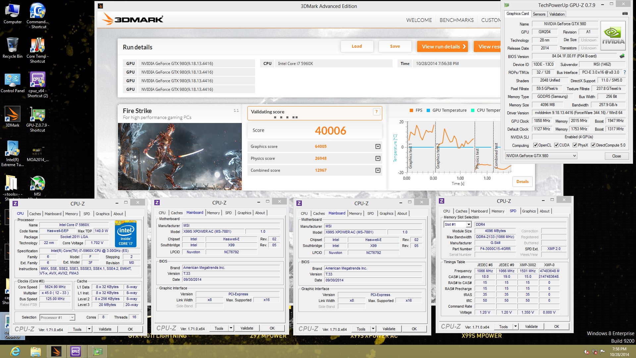Open Tools dropdown arrow in first CPU-Z window
The image size is (636, 358).
click(89, 329)
